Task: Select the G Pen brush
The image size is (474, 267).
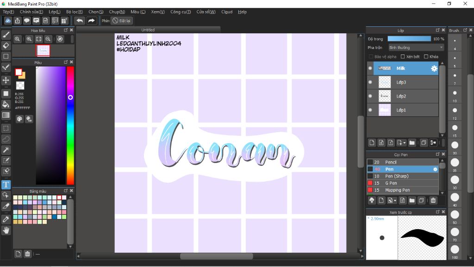Action: coord(403,183)
